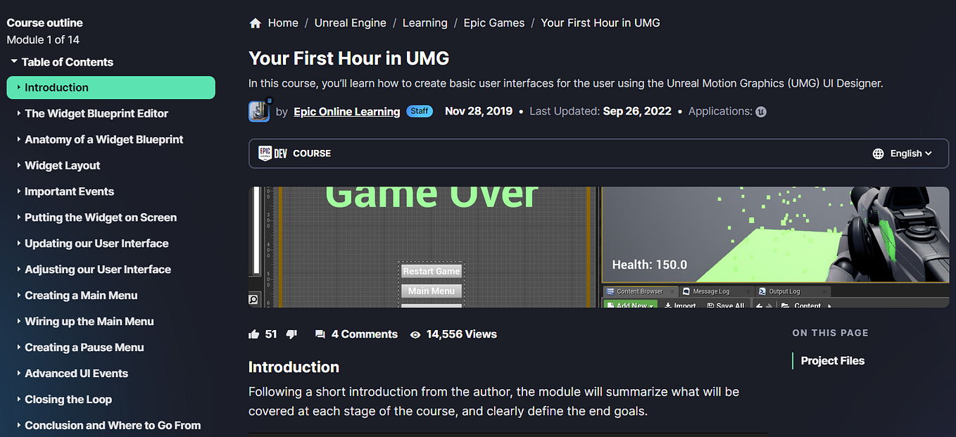Click the Creating a Pause Menu entry
The height and width of the screenshot is (437, 956).
pyautogui.click(x=83, y=347)
